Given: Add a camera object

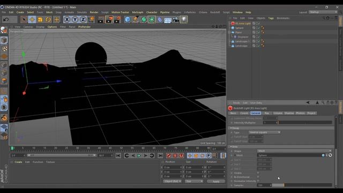Looking at the screenshot, I should click(176, 20).
